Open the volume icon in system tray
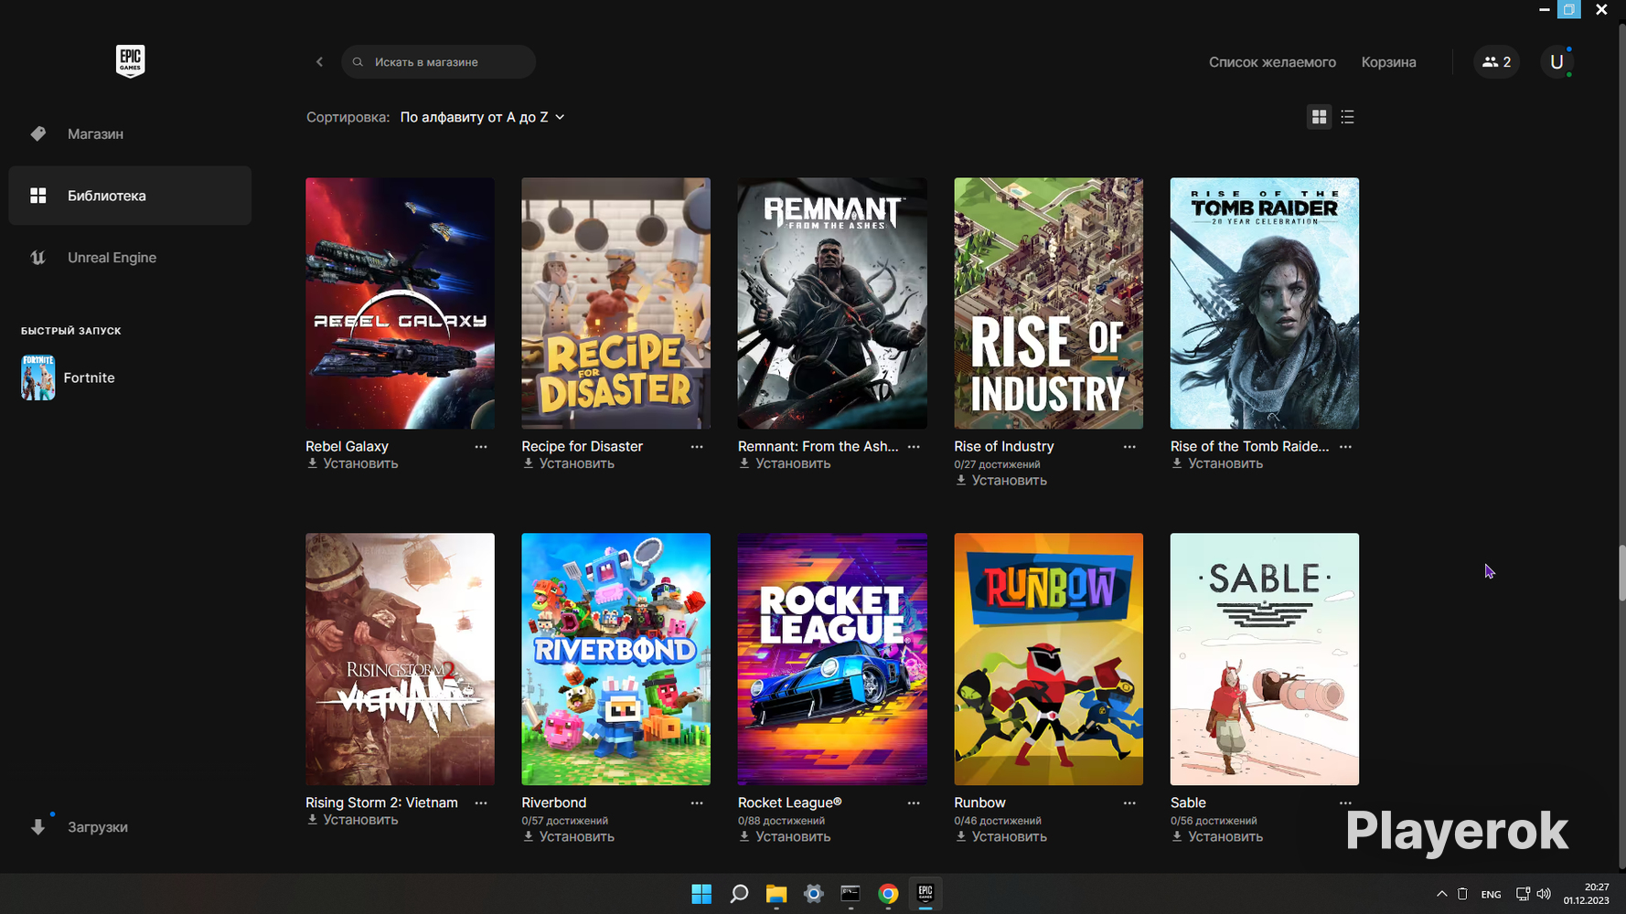Image resolution: width=1626 pixels, height=914 pixels. coord(1544,894)
